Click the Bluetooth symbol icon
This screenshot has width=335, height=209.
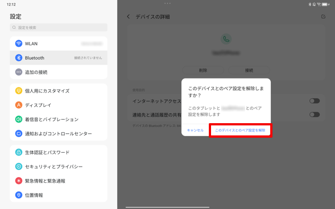coord(18,58)
